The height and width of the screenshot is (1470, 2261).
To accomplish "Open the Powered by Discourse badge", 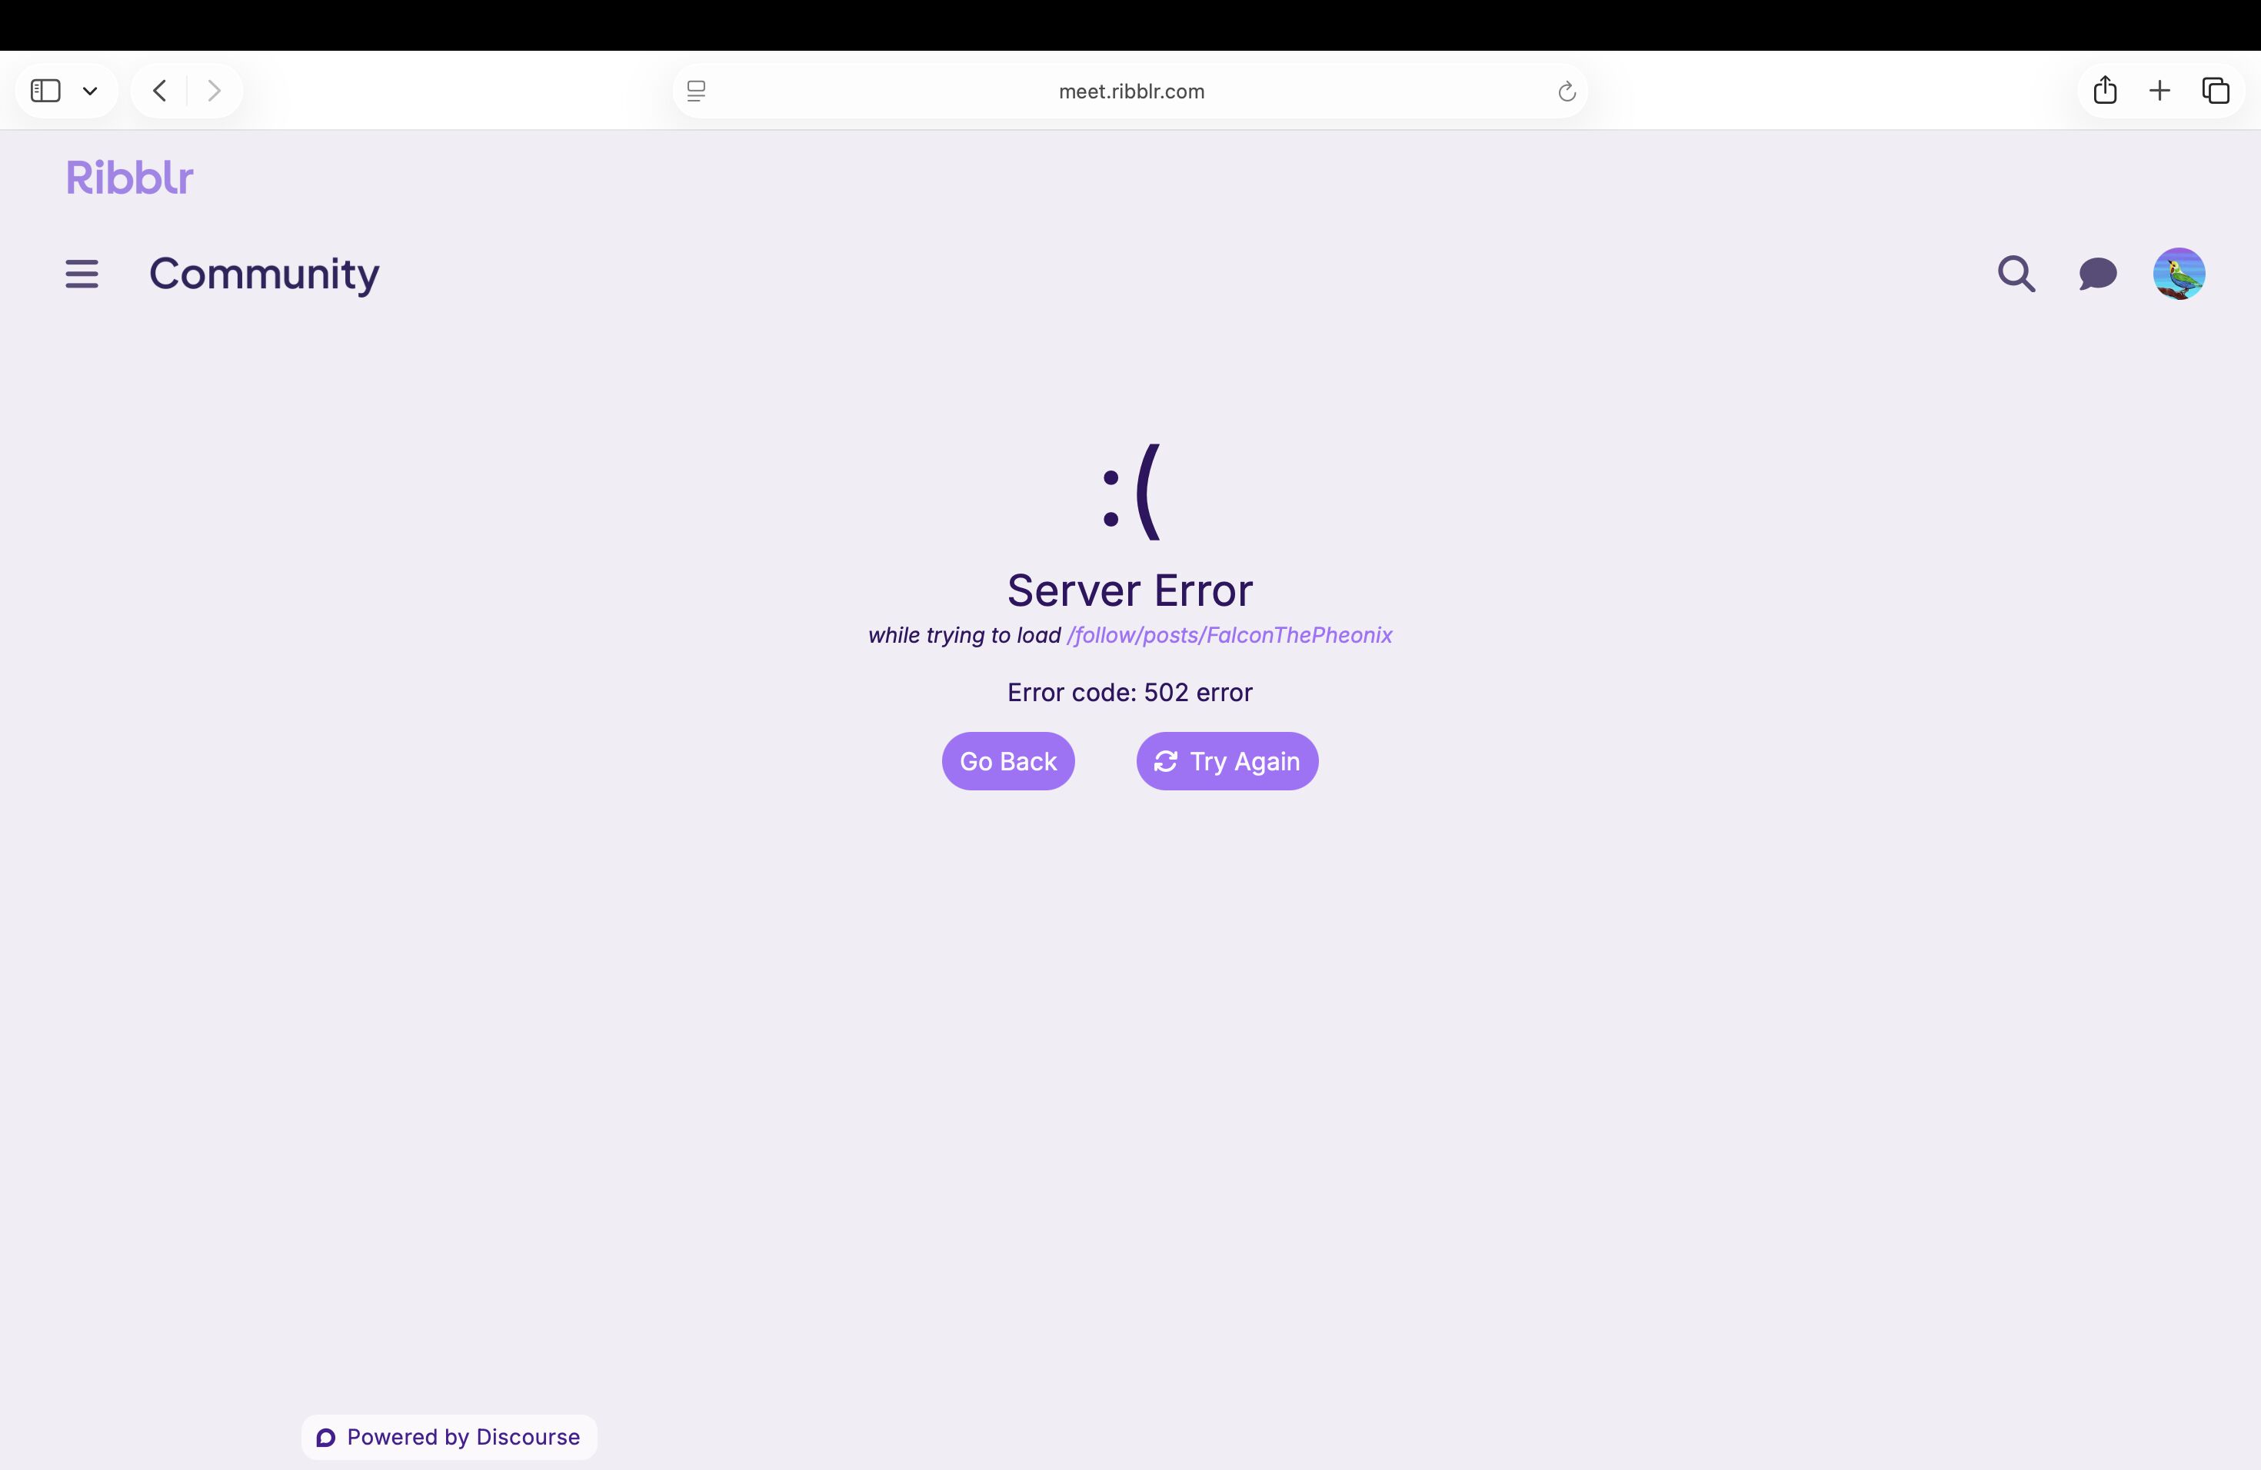I will coord(449,1437).
